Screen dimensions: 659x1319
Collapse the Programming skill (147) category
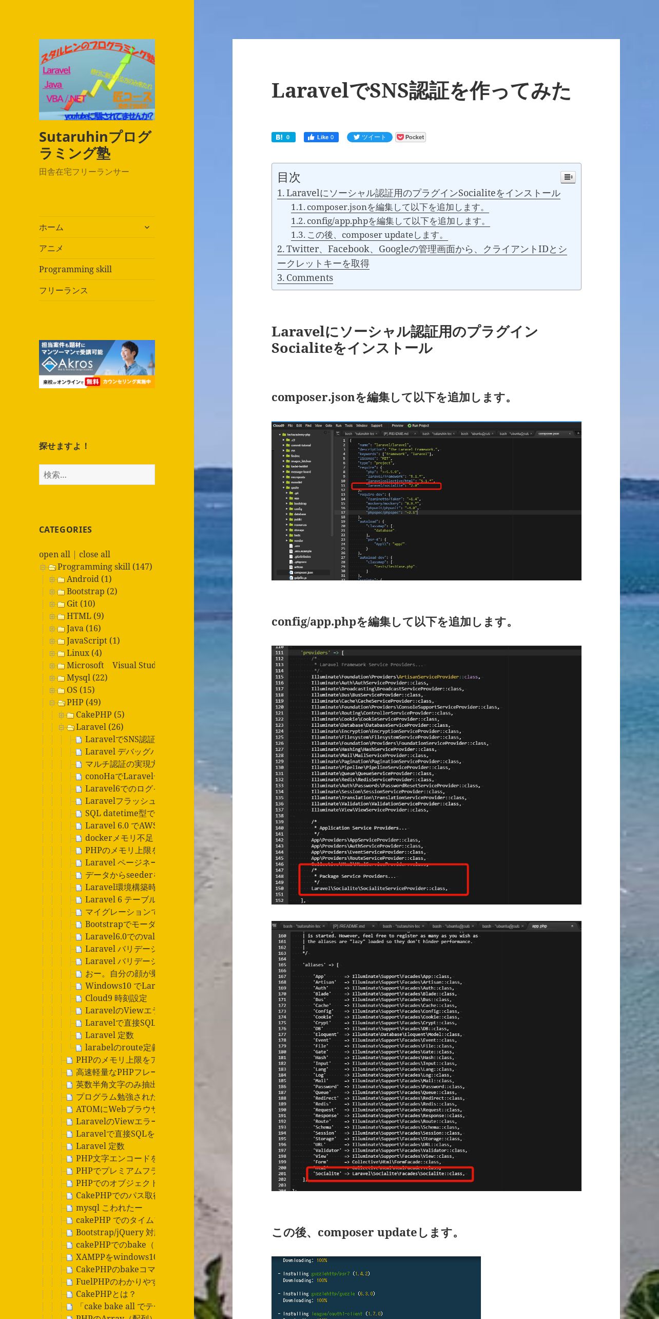click(x=43, y=568)
